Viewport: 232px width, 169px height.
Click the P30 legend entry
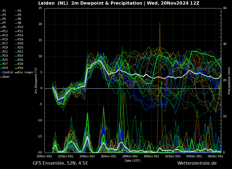(19, 68)
